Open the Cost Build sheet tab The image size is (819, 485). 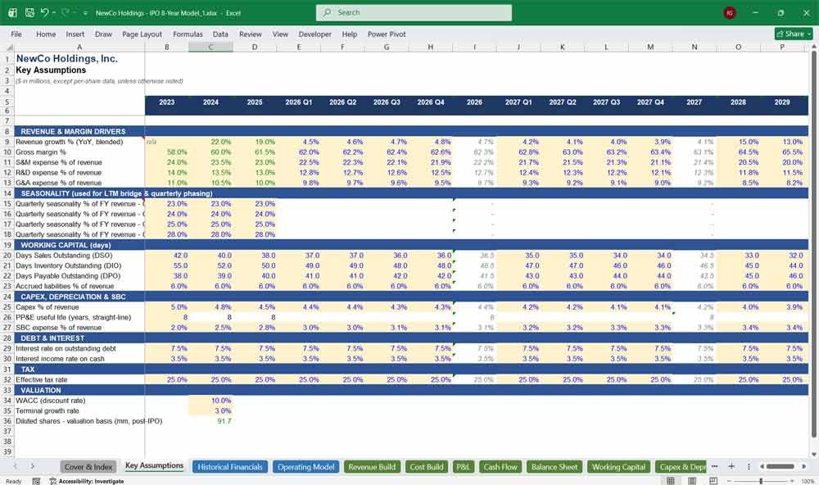tap(426, 467)
